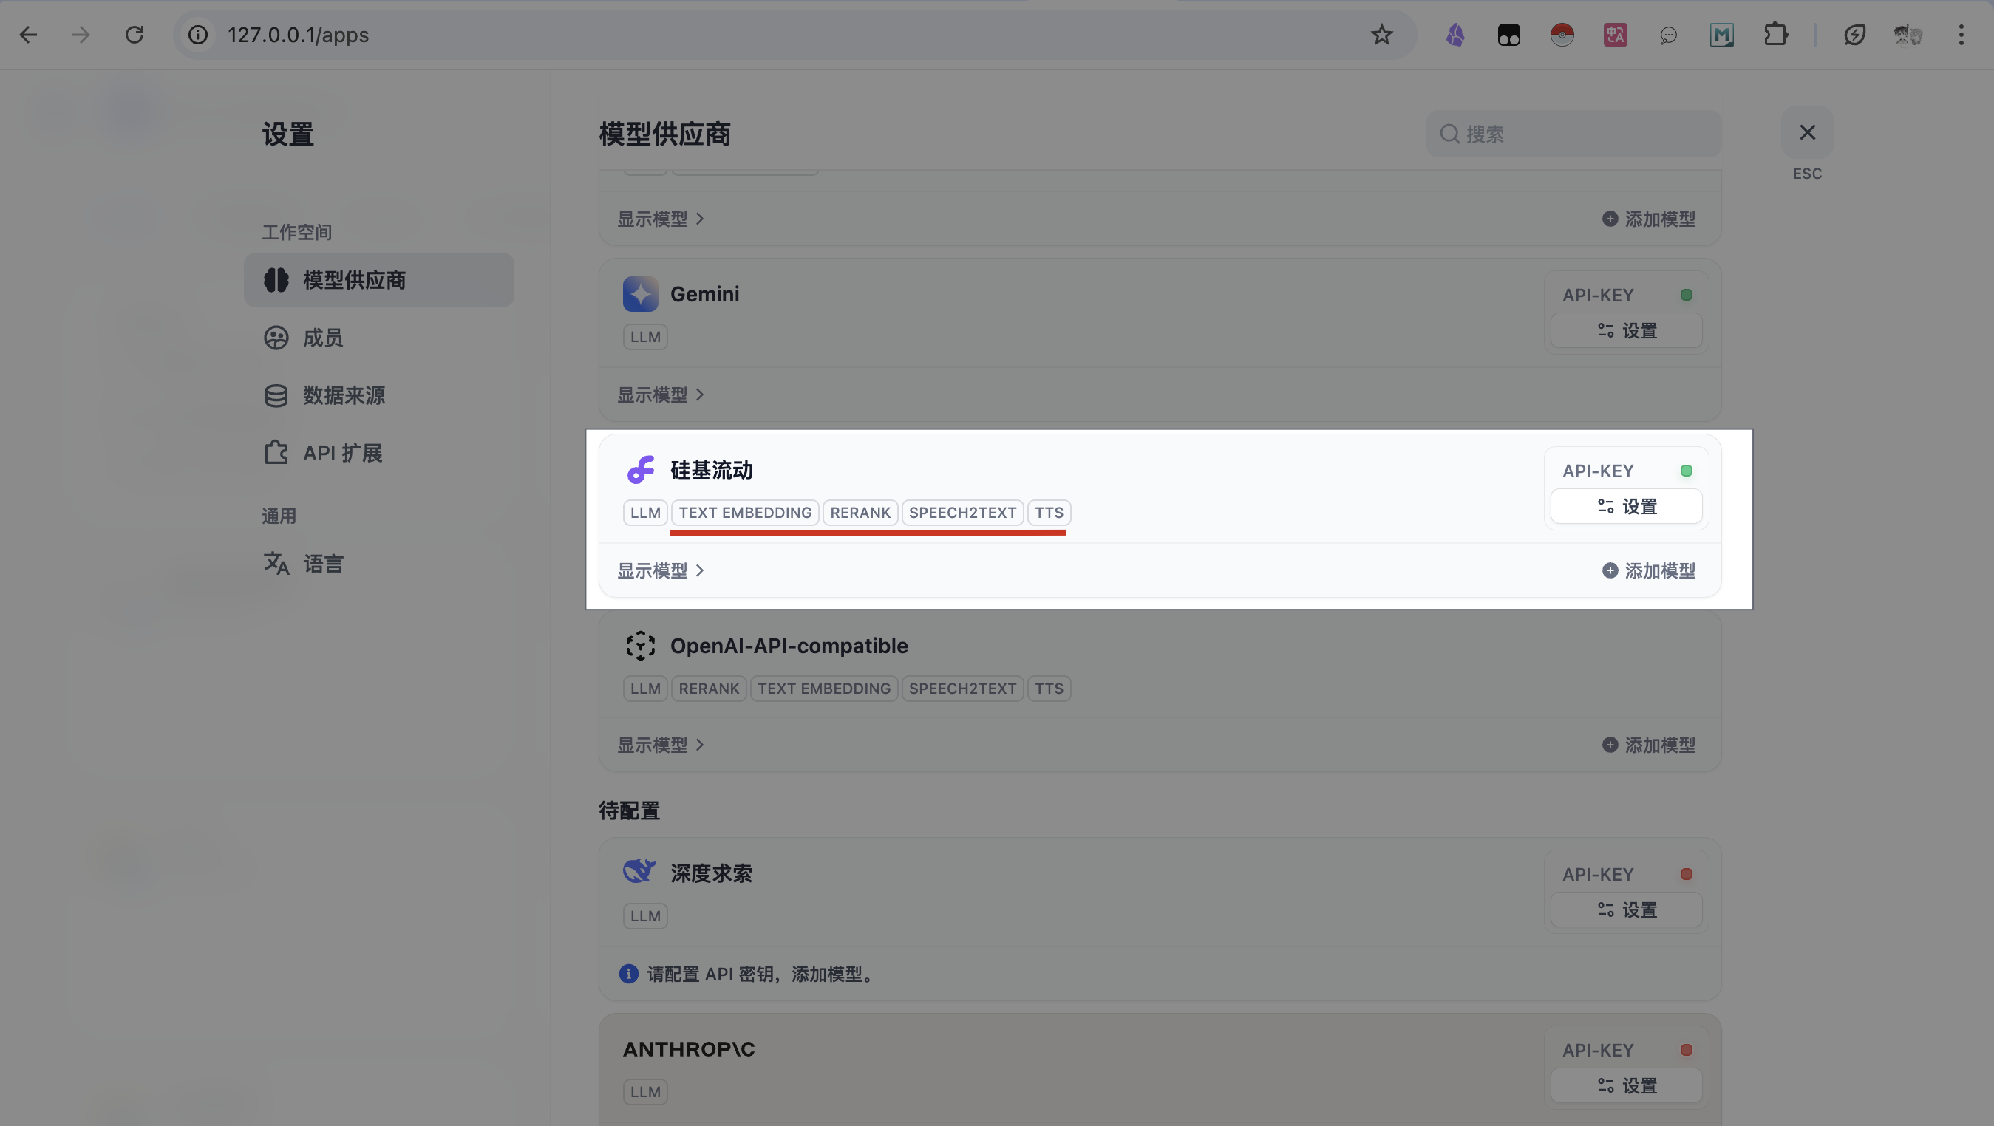This screenshot has height=1126, width=1994.
Task: Click the SPEECH2TEXT tag of 硅基流动
Action: click(x=962, y=512)
